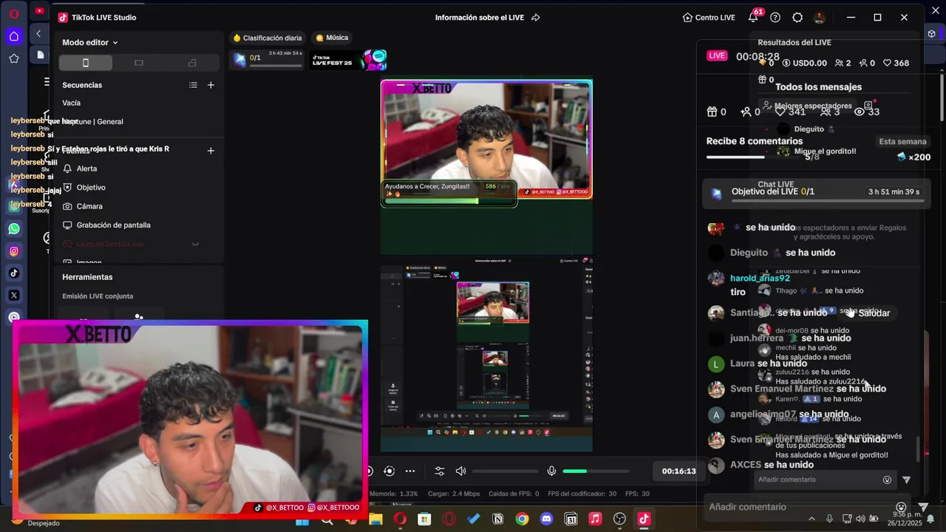
Task: Click the Discord icon in the taskbar
Action: pos(546,519)
